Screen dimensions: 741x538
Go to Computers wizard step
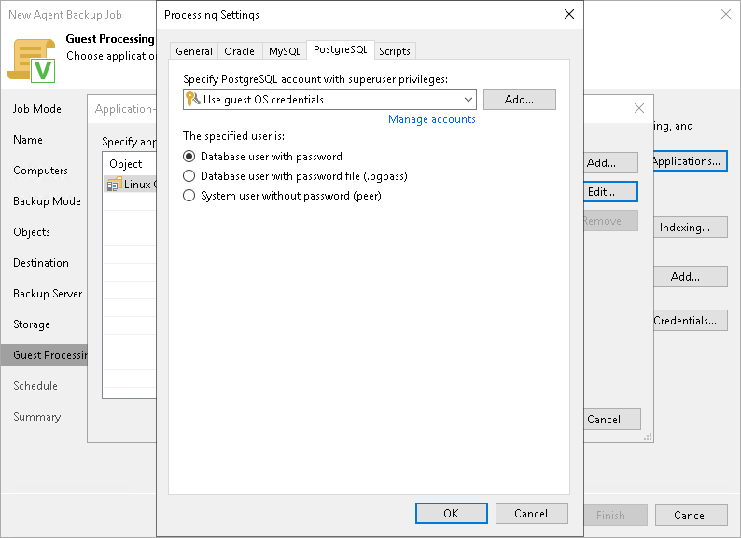click(41, 171)
